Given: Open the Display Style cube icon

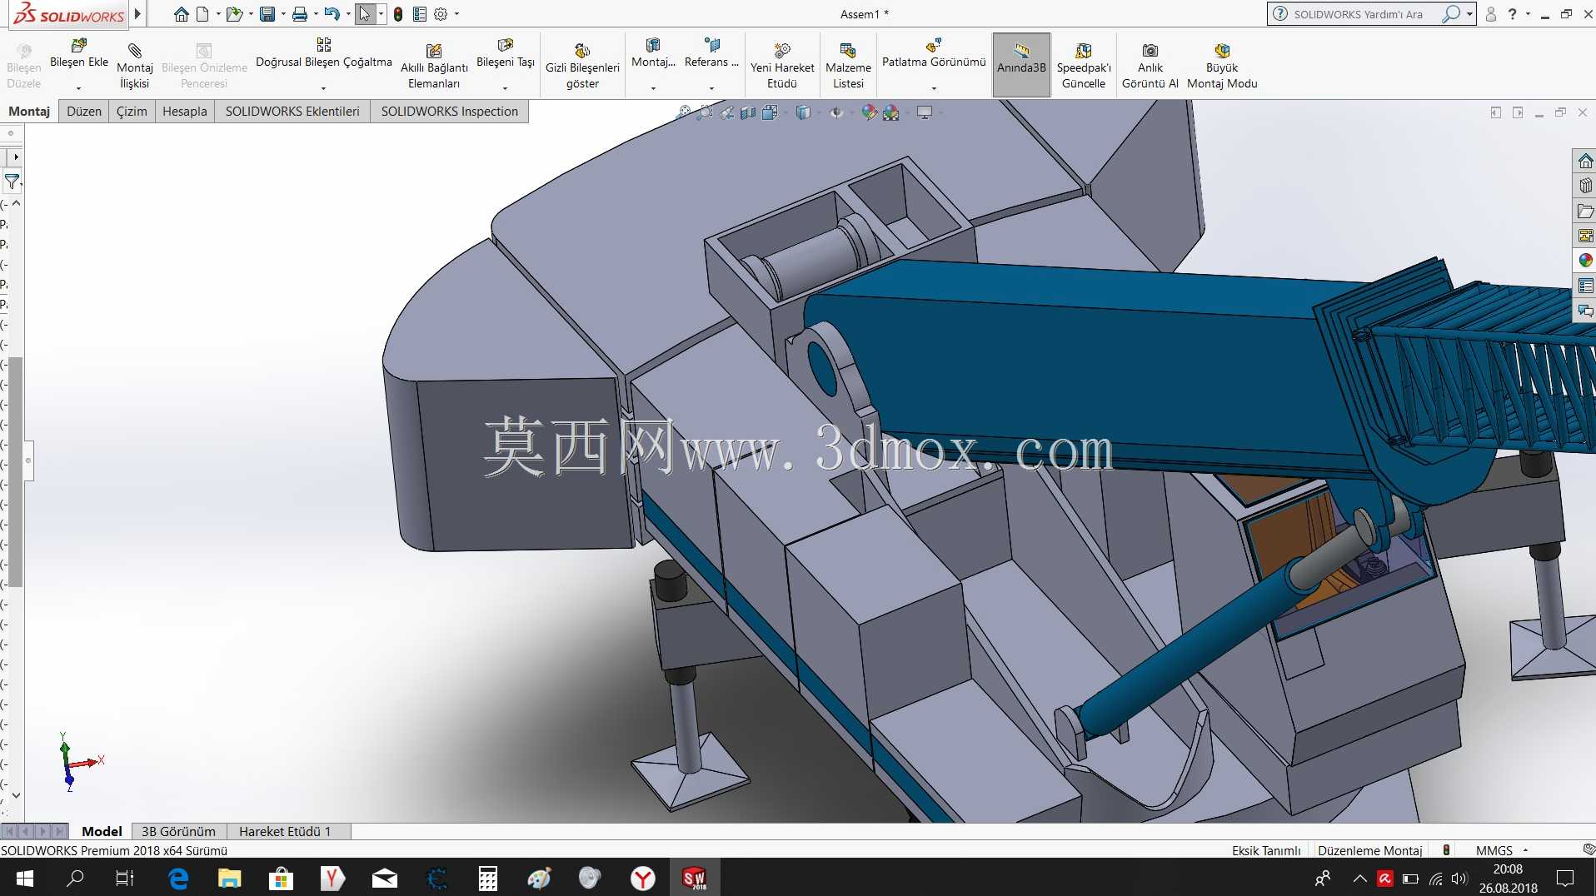Looking at the screenshot, I should (x=803, y=112).
